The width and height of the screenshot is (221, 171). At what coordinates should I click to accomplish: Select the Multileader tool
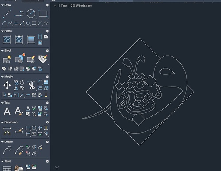pos(7,150)
